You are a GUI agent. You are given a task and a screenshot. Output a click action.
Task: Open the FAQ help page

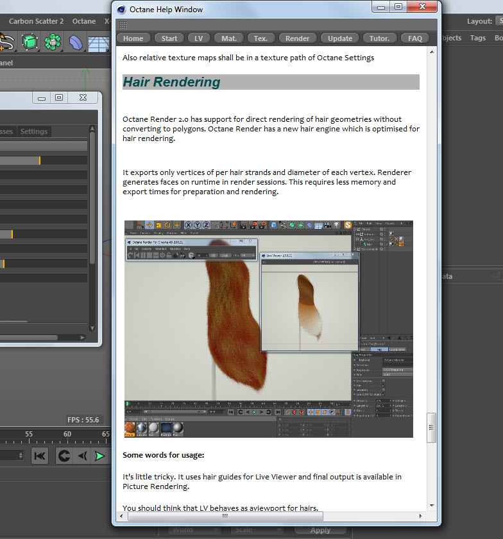click(x=415, y=38)
